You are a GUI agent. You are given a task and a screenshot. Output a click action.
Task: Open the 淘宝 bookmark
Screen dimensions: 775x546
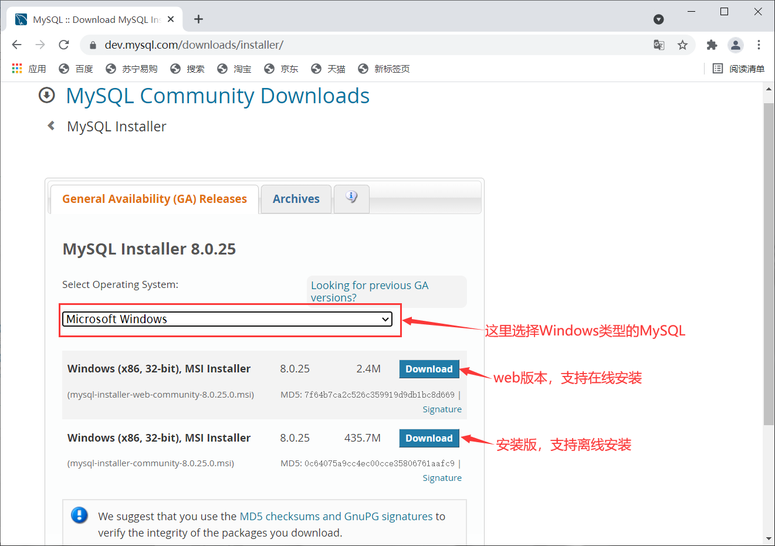click(x=234, y=69)
